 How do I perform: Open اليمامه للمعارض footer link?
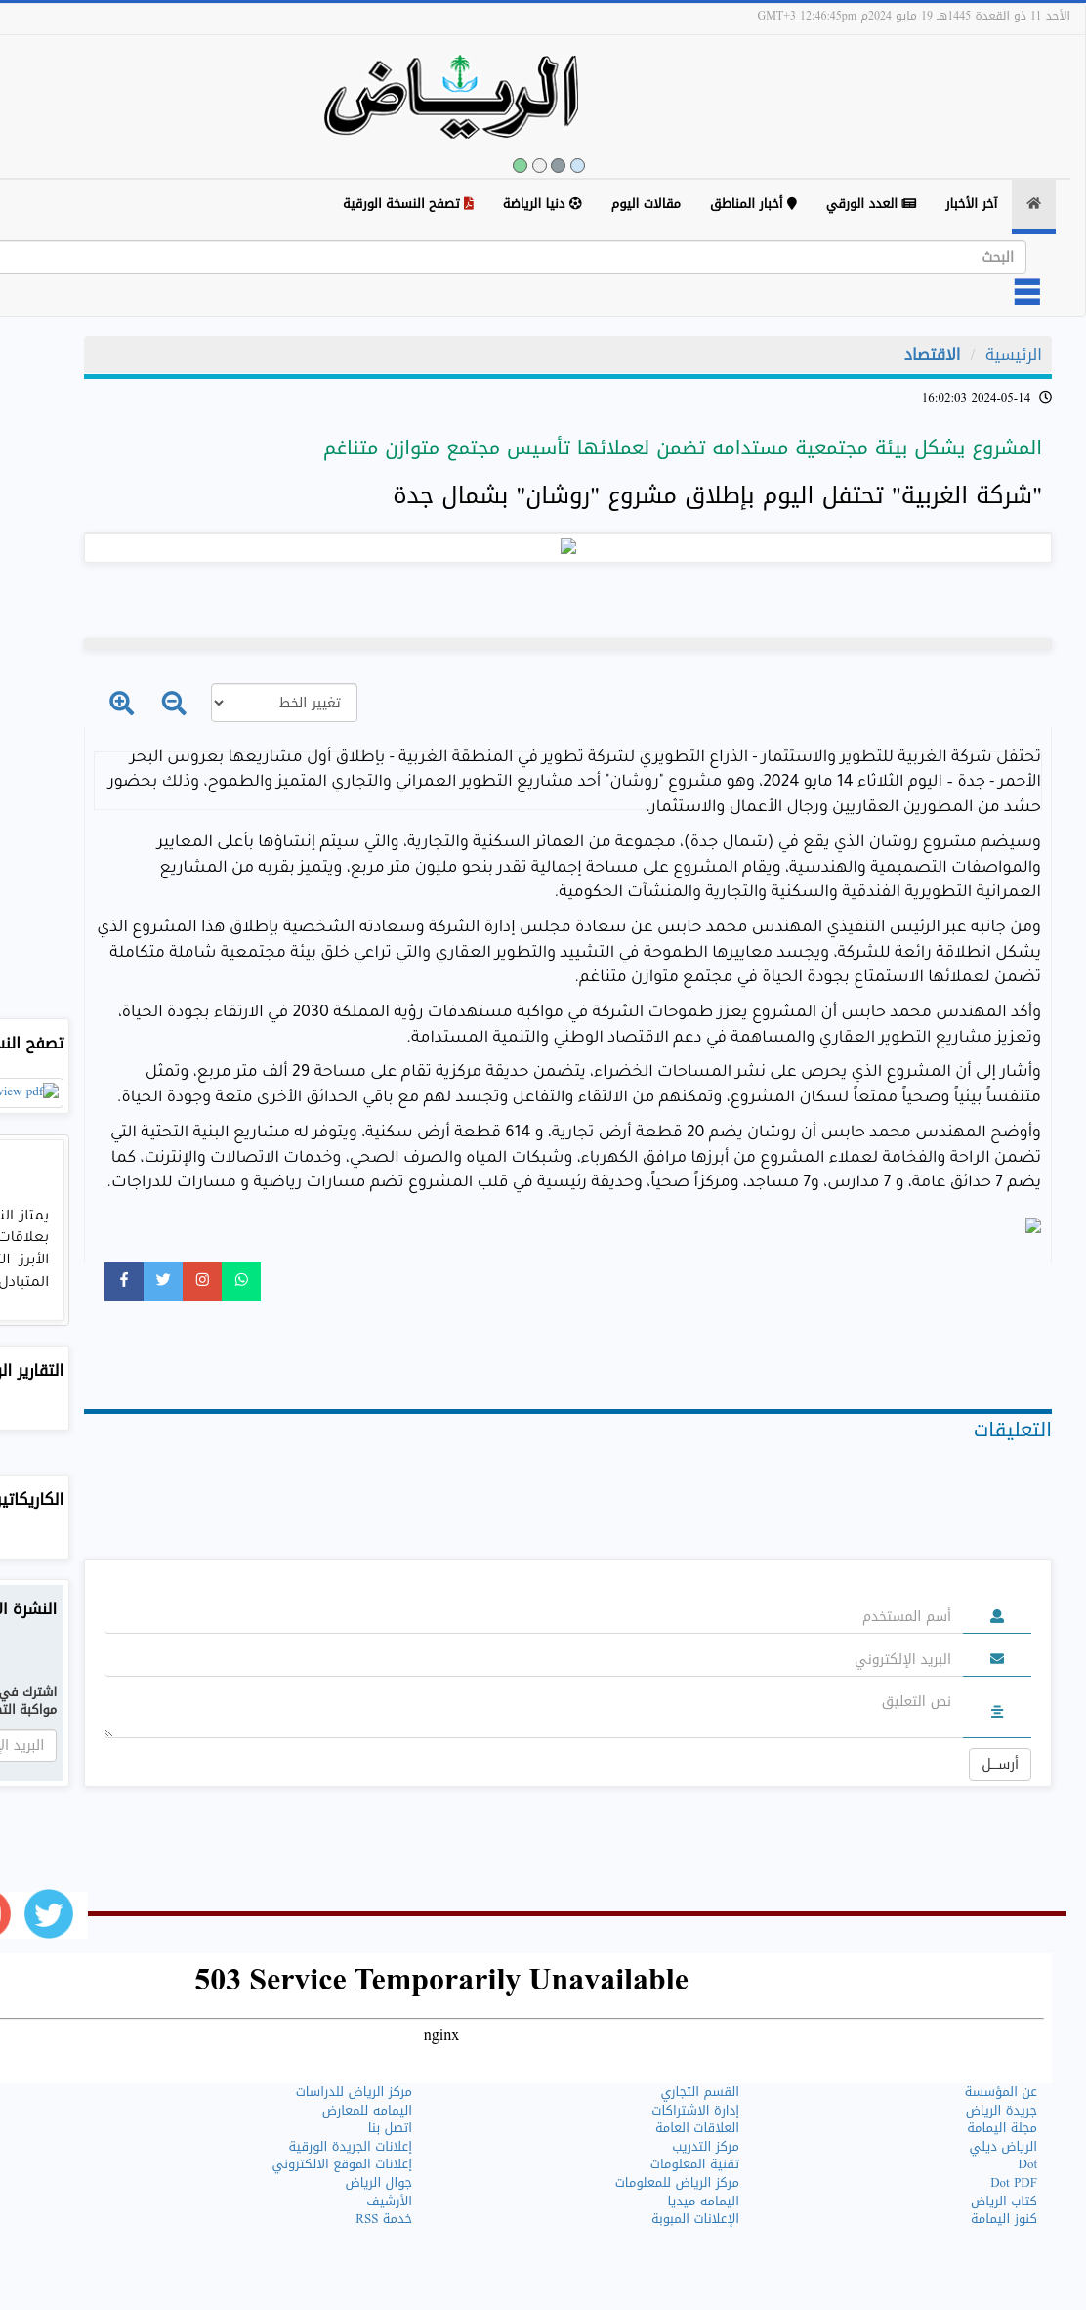pos(367,2110)
